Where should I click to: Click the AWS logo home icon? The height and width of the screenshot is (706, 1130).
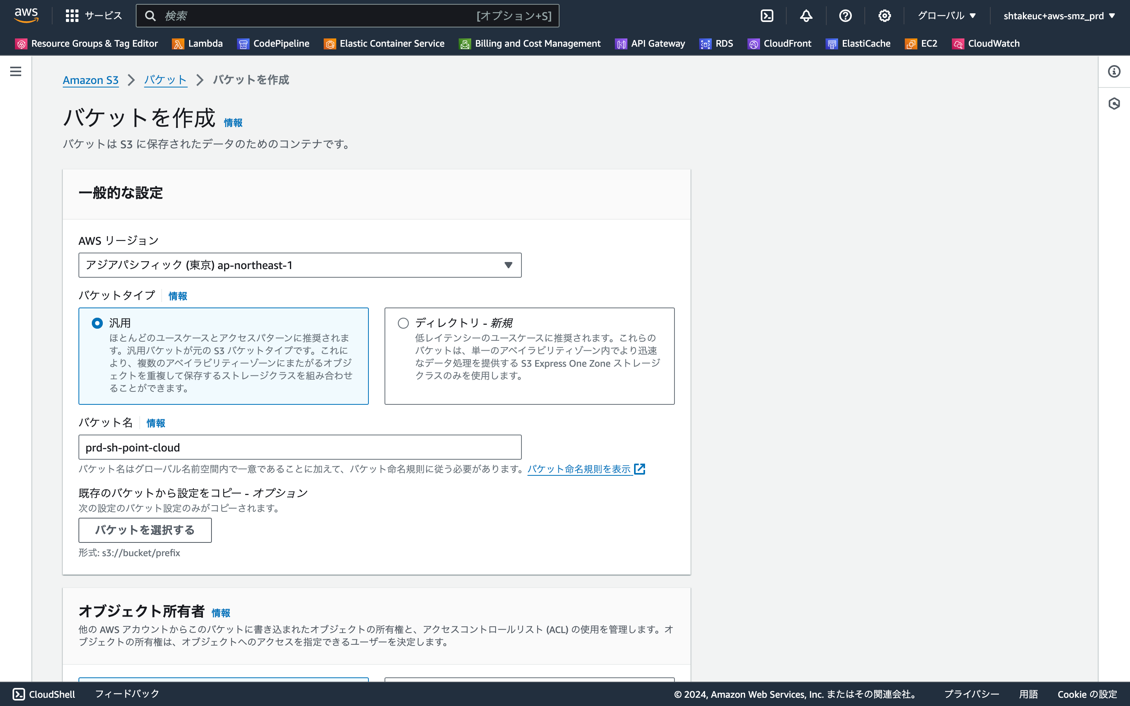(26, 15)
